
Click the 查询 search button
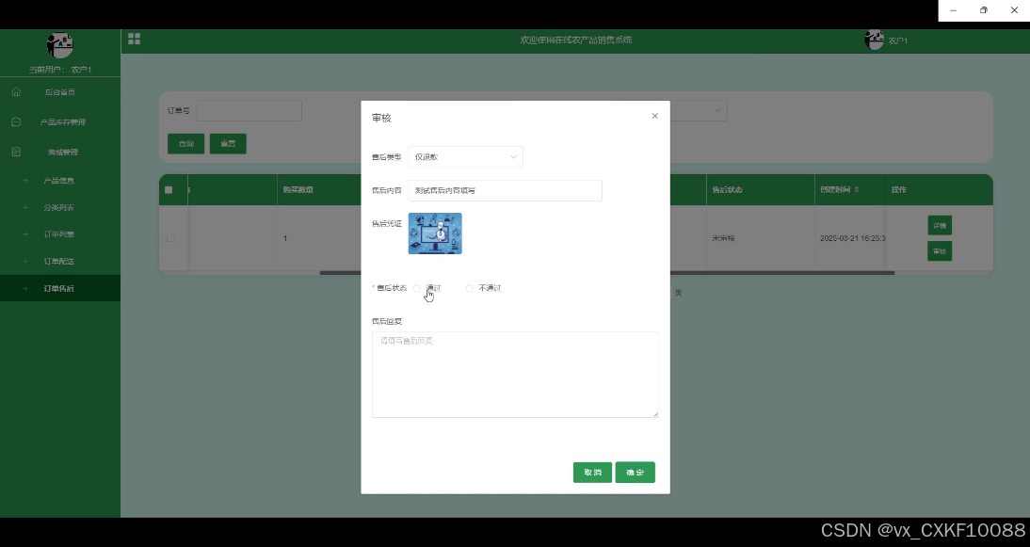coord(185,144)
